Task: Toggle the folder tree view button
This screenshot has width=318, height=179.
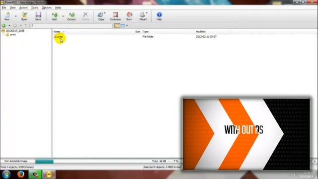Action: (x=117, y=25)
